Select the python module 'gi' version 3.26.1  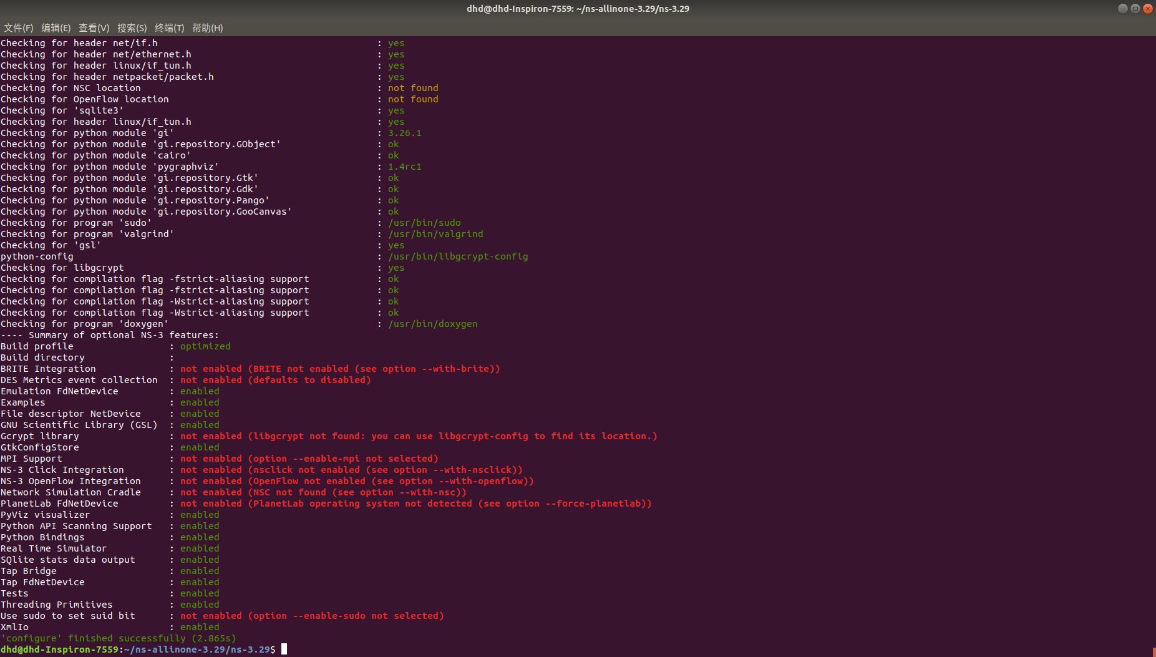(x=404, y=132)
